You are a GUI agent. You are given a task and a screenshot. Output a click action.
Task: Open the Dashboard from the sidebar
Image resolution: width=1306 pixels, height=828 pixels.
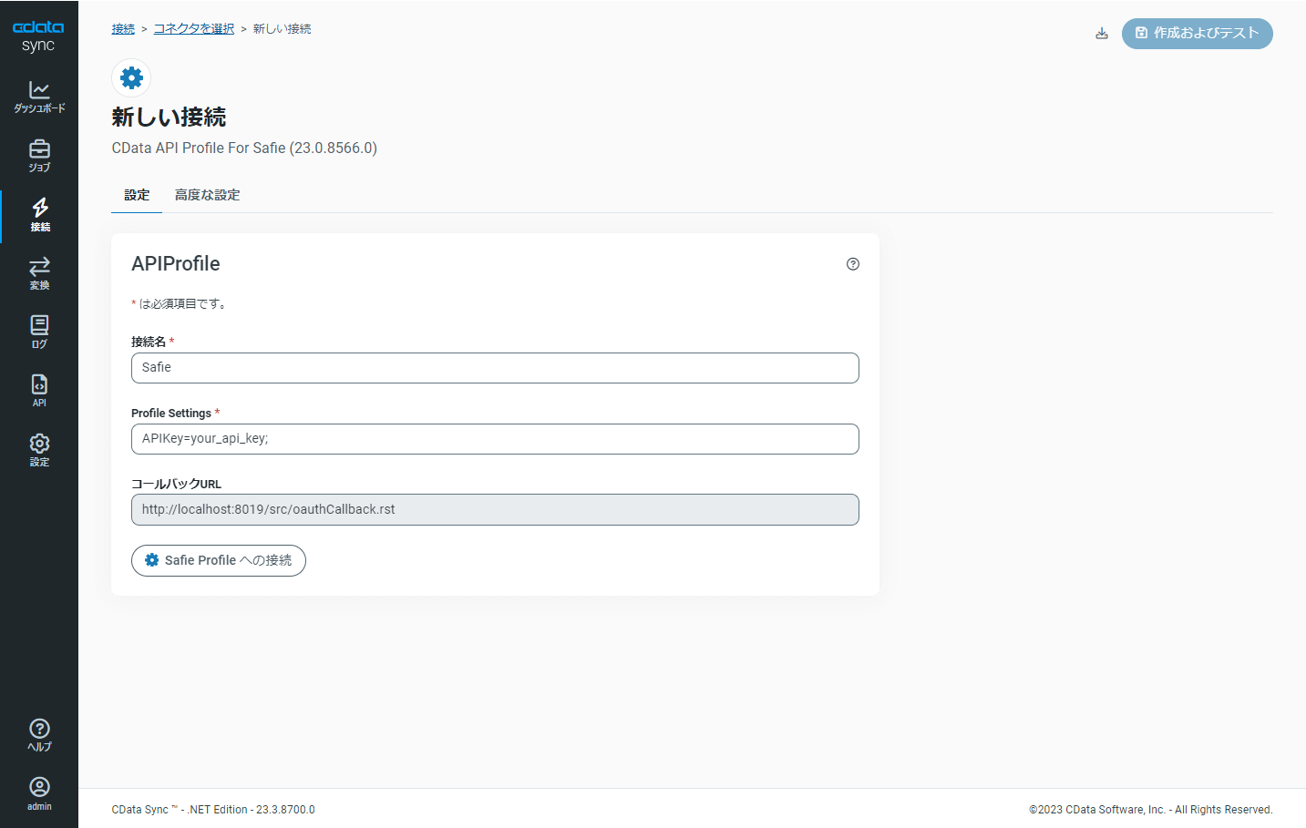[x=39, y=96]
